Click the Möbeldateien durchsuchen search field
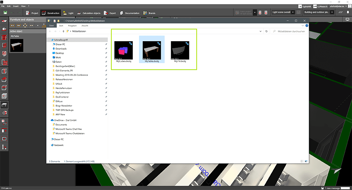Image resolution: width=352 pixels, height=190 pixels. (x=291, y=31)
